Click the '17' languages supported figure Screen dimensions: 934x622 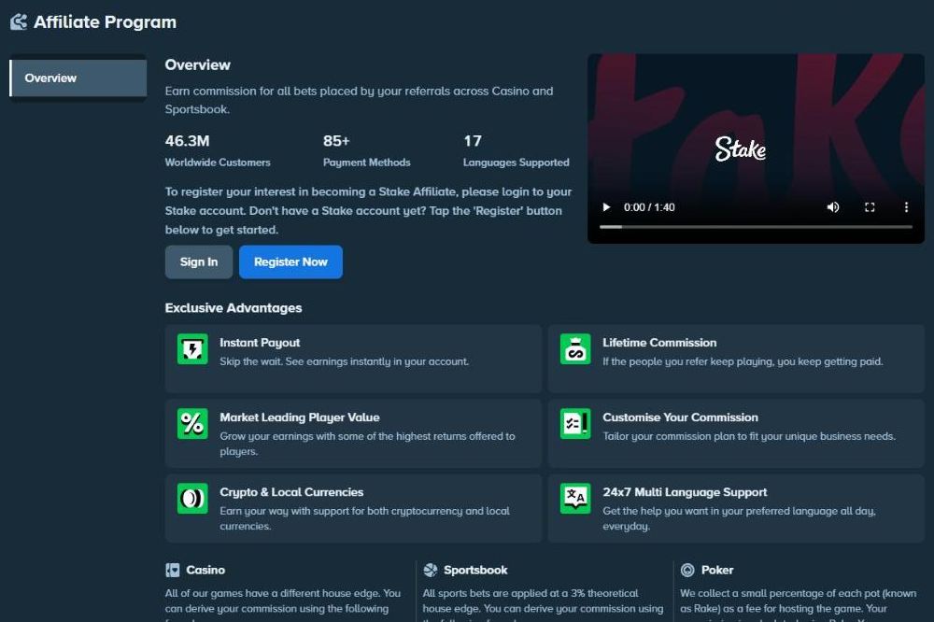473,141
